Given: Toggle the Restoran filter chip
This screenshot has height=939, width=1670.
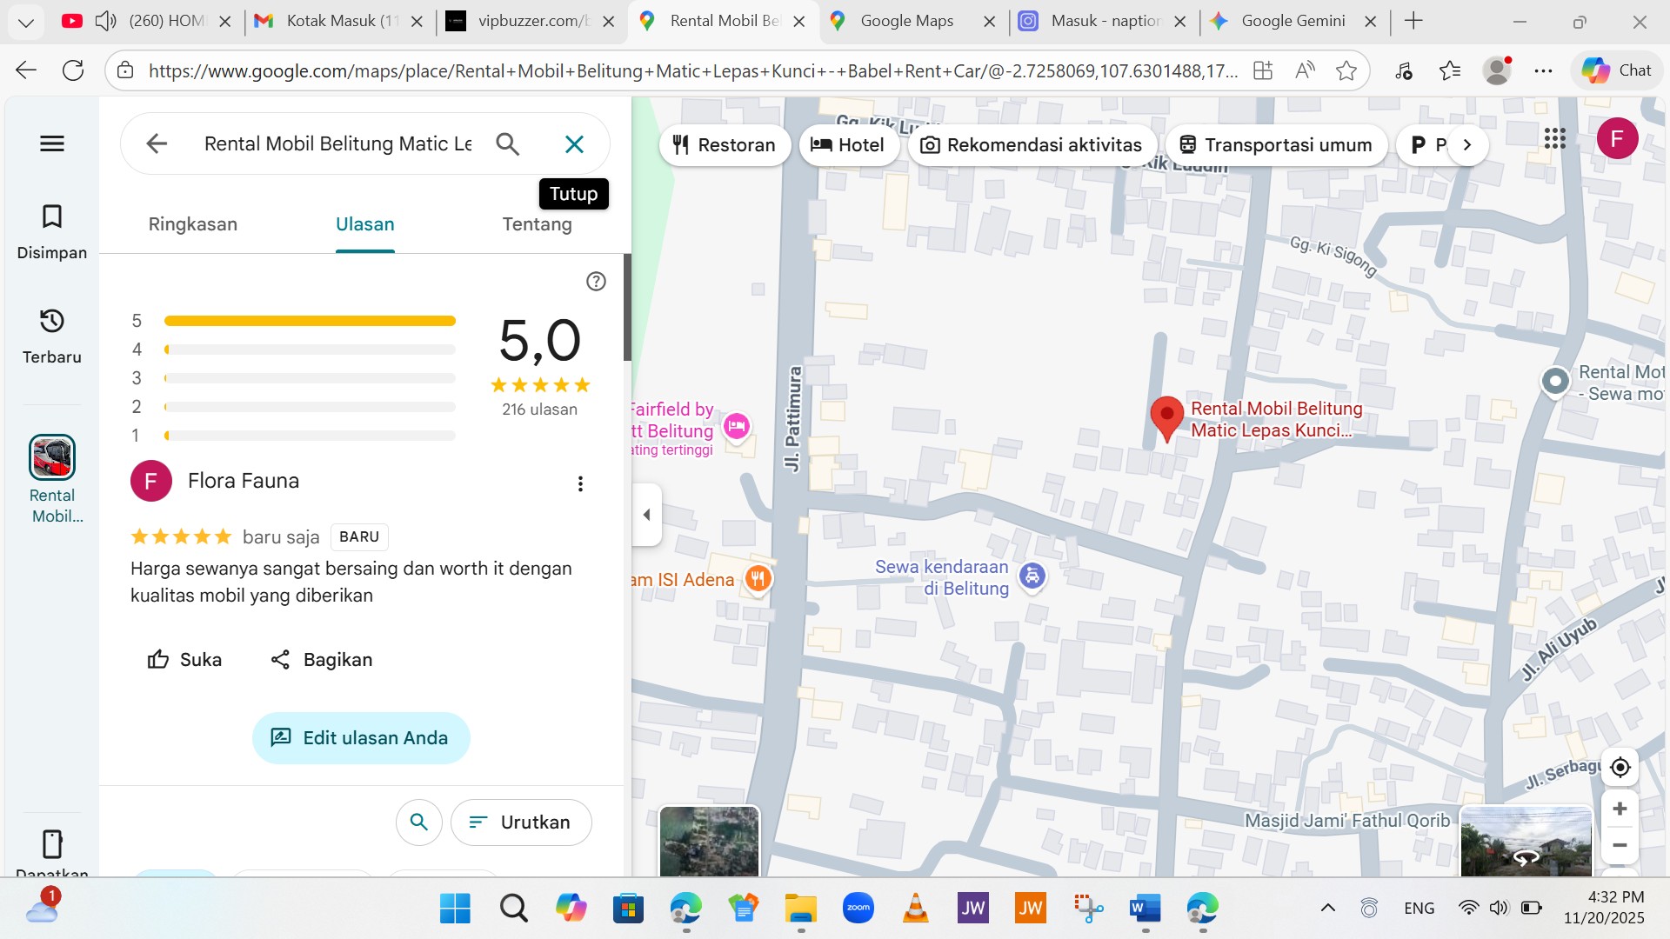Looking at the screenshot, I should [x=725, y=145].
